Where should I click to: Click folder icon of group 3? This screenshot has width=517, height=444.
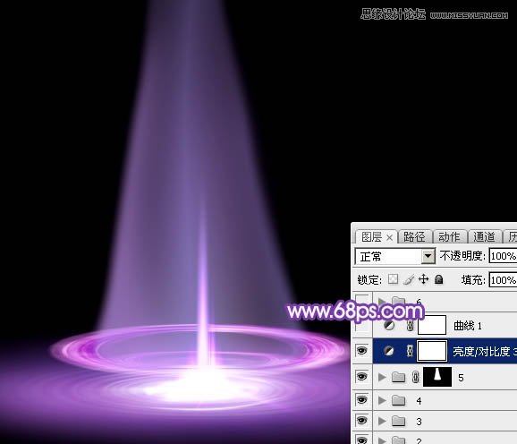point(398,421)
